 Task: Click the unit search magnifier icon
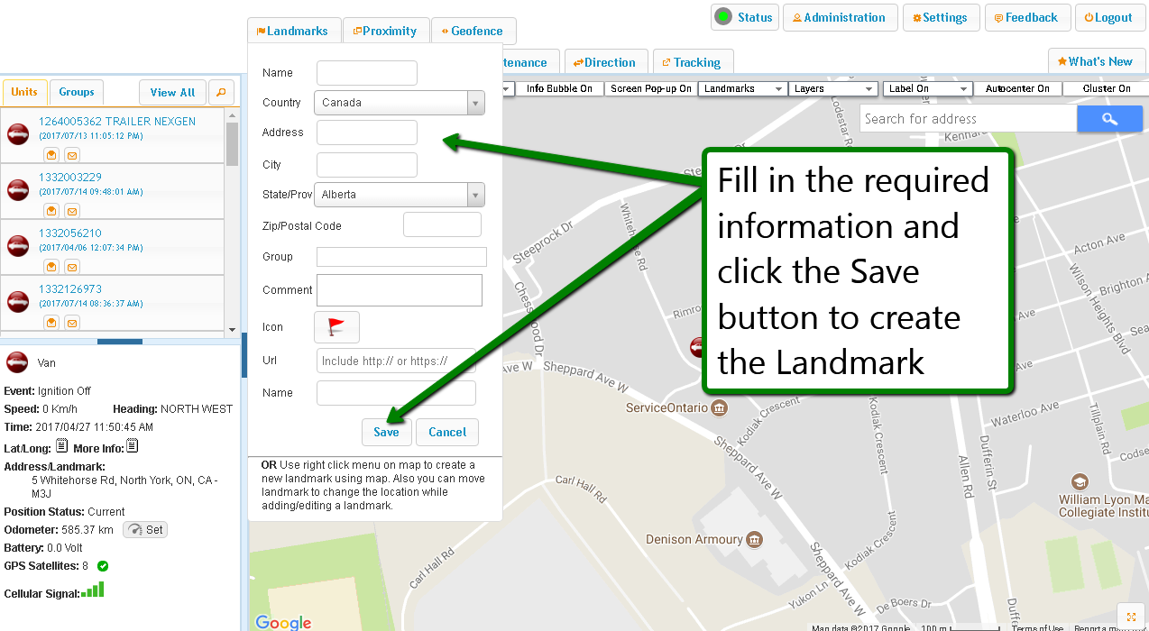[x=221, y=92]
